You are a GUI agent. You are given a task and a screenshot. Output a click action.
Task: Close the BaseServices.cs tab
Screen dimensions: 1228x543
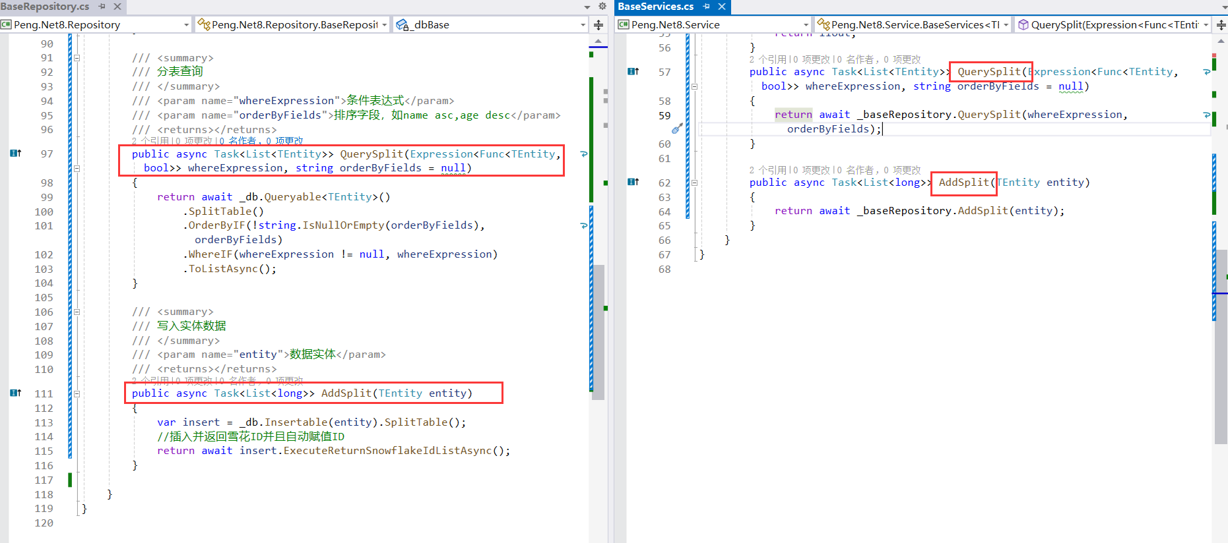(722, 7)
